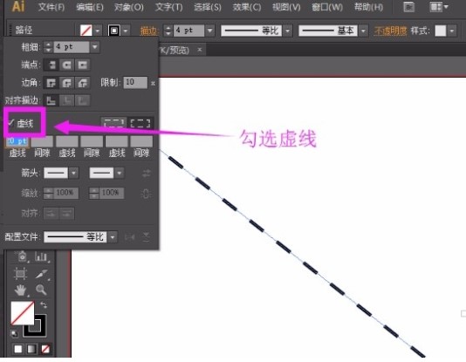Open the 文件(F) menu
The width and height of the screenshot is (466, 362).
click(51, 7)
